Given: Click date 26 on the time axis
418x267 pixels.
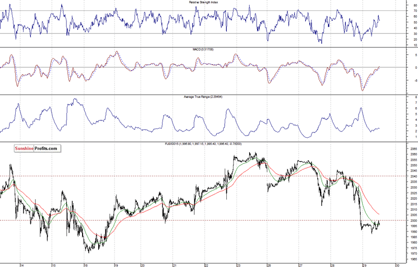Looking at the screenshot, I should (x=269, y=265).
